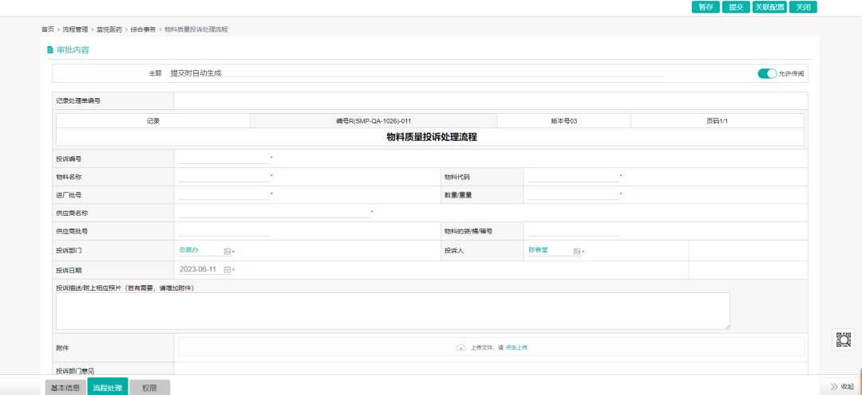The image size is (862, 395).
Task: Click the 记录 header cell
Action: (x=153, y=121)
